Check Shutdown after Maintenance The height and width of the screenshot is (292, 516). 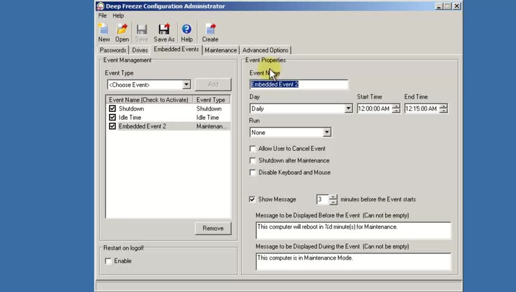click(253, 161)
